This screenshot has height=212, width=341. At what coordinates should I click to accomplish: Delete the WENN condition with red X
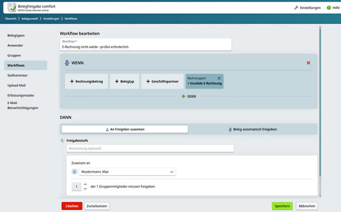click(x=309, y=63)
